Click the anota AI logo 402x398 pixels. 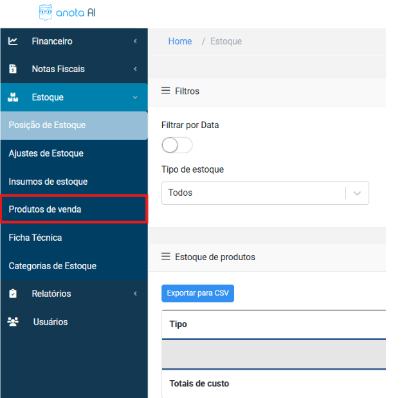tap(68, 12)
